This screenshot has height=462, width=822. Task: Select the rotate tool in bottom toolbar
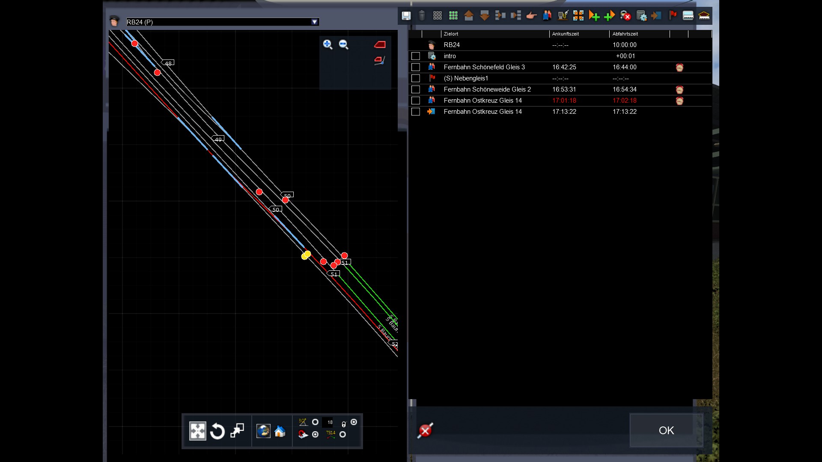(217, 431)
